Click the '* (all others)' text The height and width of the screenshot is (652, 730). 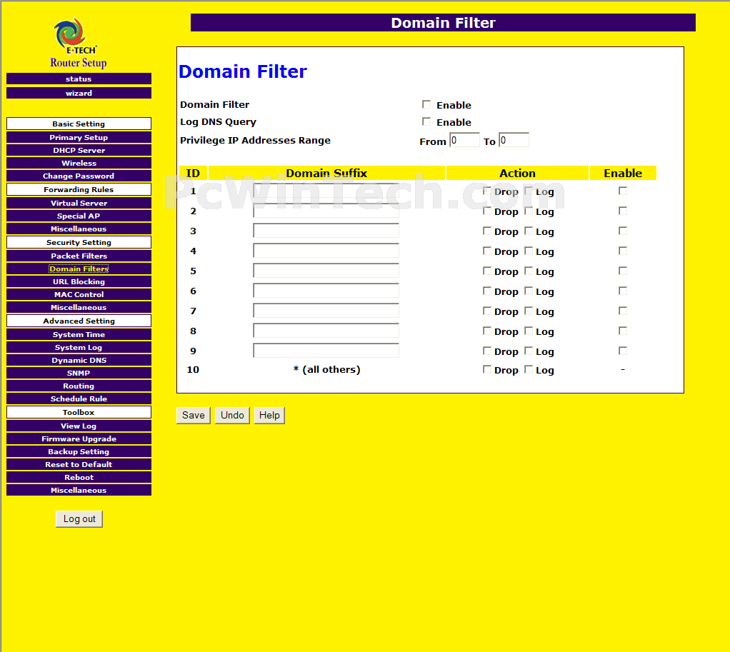tap(327, 369)
